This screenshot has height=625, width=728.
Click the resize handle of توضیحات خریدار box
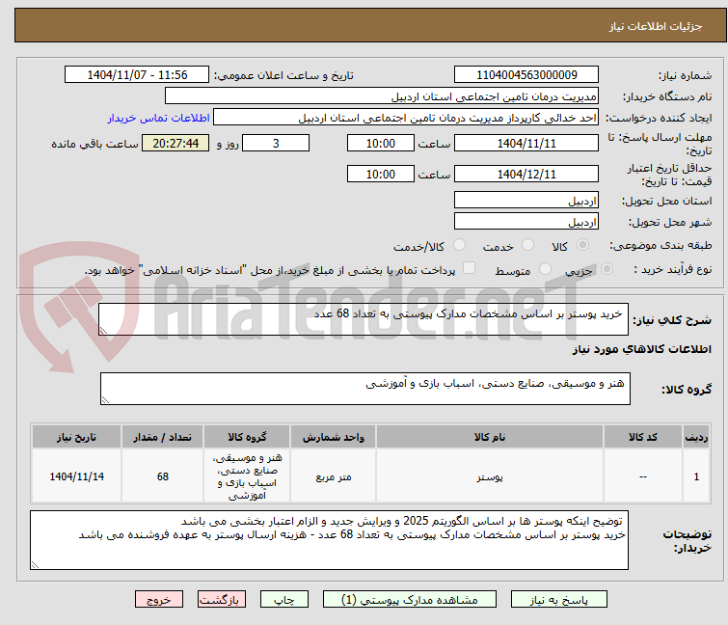[x=35, y=564]
